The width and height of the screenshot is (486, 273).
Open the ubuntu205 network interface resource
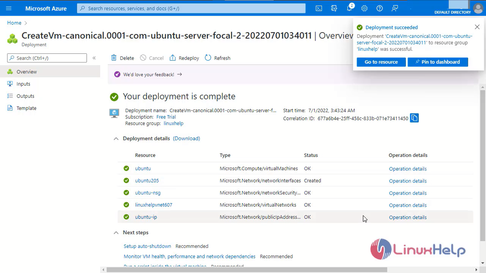(x=147, y=180)
